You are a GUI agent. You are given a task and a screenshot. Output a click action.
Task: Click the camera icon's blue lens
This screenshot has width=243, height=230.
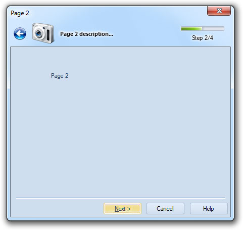click(x=38, y=33)
